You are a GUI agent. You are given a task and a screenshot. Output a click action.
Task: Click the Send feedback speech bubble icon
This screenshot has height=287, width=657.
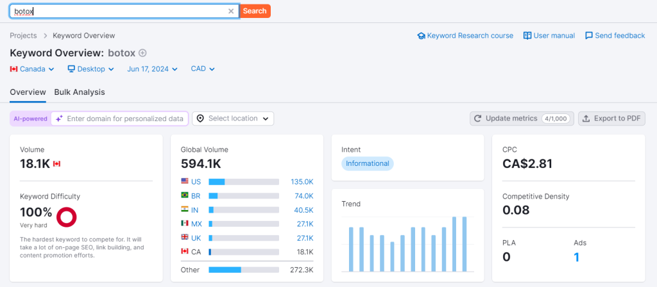(588, 36)
